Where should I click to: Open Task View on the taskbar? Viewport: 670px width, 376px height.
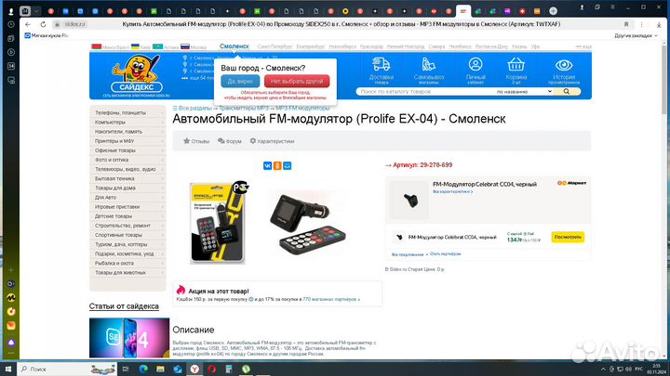(x=126, y=369)
